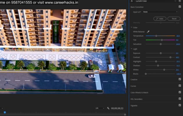Open the 1/4 playback resolution dropdown

(100, 108)
